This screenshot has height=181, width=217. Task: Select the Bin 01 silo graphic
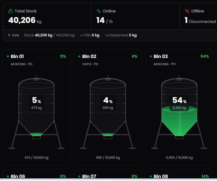tap(36, 112)
